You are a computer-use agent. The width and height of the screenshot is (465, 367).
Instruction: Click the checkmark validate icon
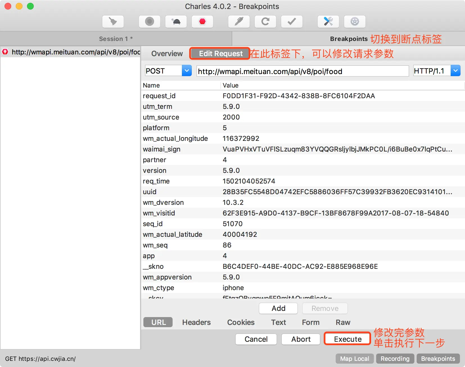(292, 22)
